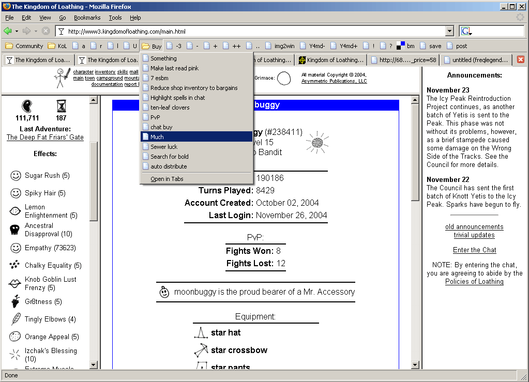Switch to the untitled (freqlegend...) tab

click(476, 60)
